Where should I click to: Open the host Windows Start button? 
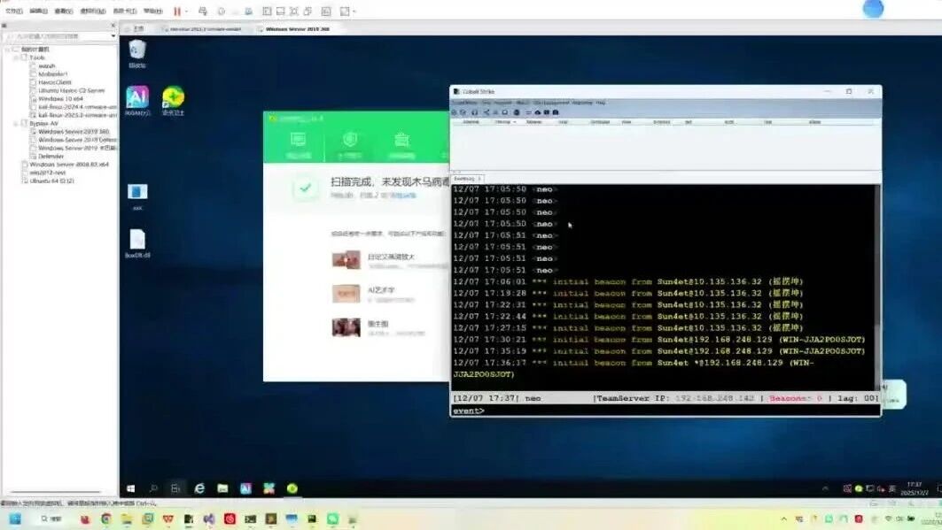pyautogui.click(x=15, y=518)
